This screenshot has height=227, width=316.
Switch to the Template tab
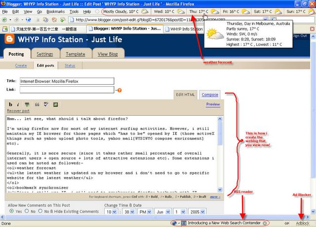76,54
